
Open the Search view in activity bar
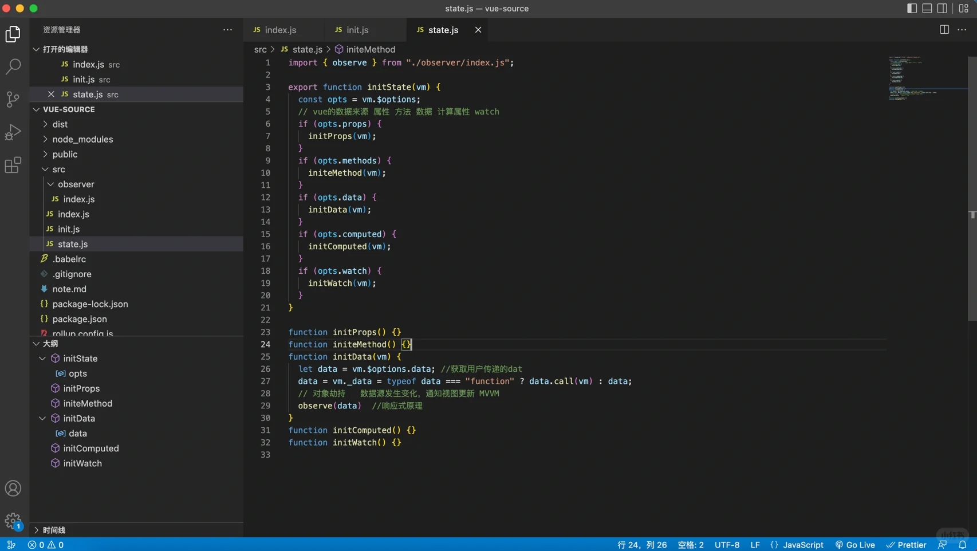13,66
